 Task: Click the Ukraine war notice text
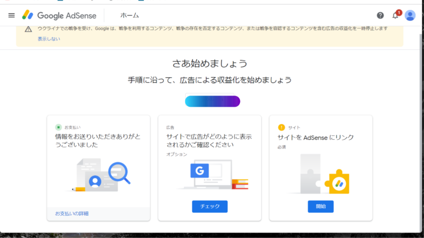[x=212, y=29]
